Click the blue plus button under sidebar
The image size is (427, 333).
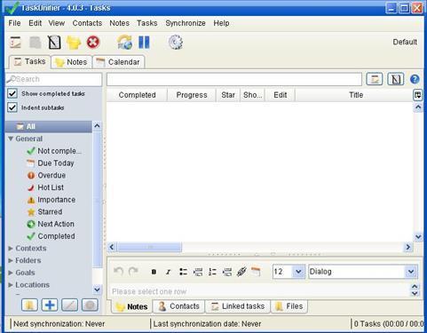coord(50,305)
